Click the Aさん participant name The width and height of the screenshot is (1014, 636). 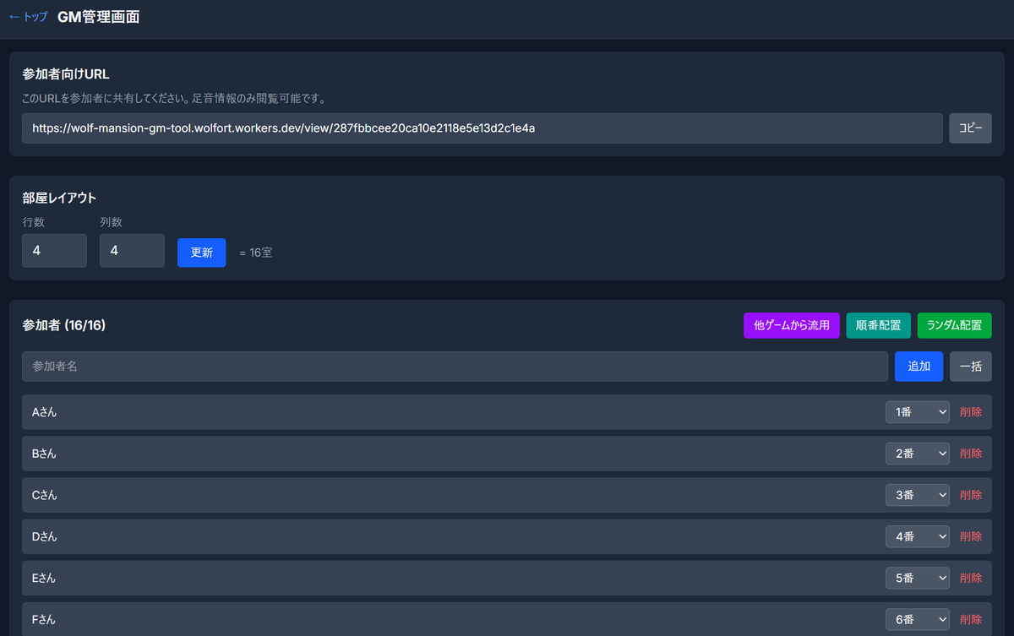(x=44, y=412)
